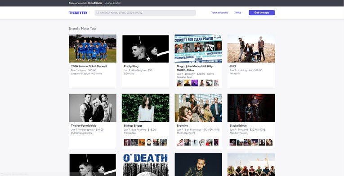
Task: Open the SHEL band photo
Action: [251, 48]
